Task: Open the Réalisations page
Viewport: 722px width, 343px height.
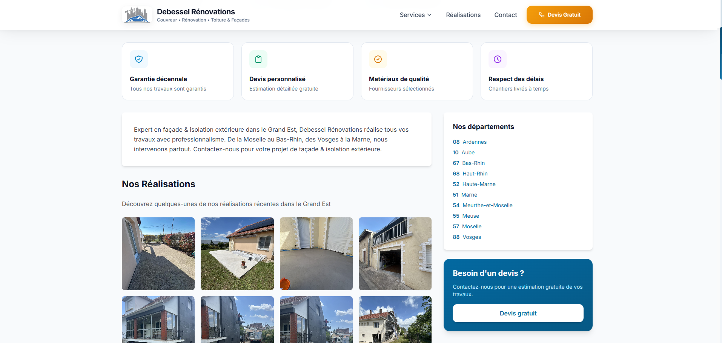Action: pos(463,15)
